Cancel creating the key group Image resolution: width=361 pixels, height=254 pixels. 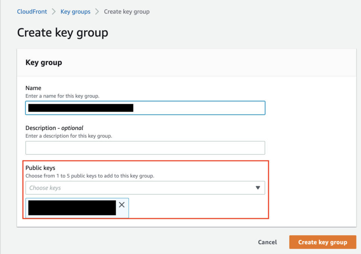(x=267, y=242)
